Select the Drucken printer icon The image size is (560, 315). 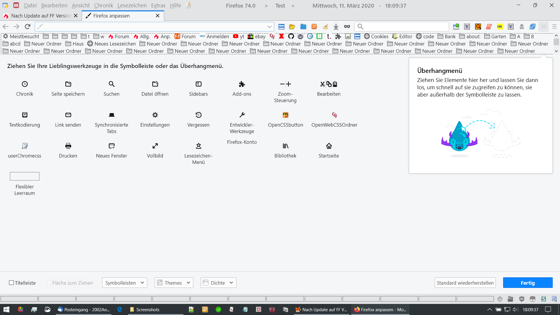pyautogui.click(x=68, y=146)
